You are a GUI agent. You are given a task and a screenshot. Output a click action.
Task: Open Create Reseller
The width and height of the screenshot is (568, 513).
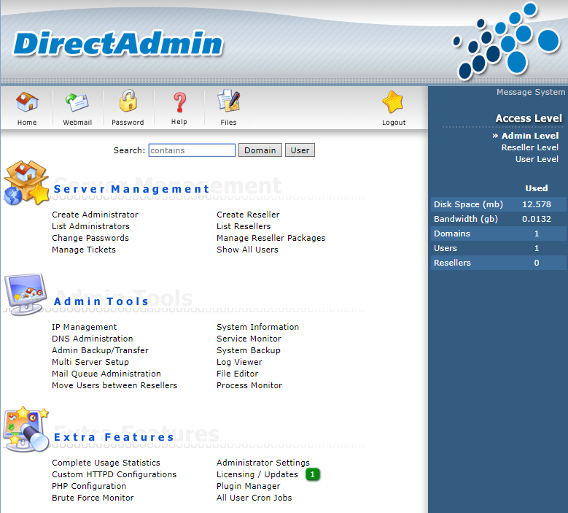(248, 215)
